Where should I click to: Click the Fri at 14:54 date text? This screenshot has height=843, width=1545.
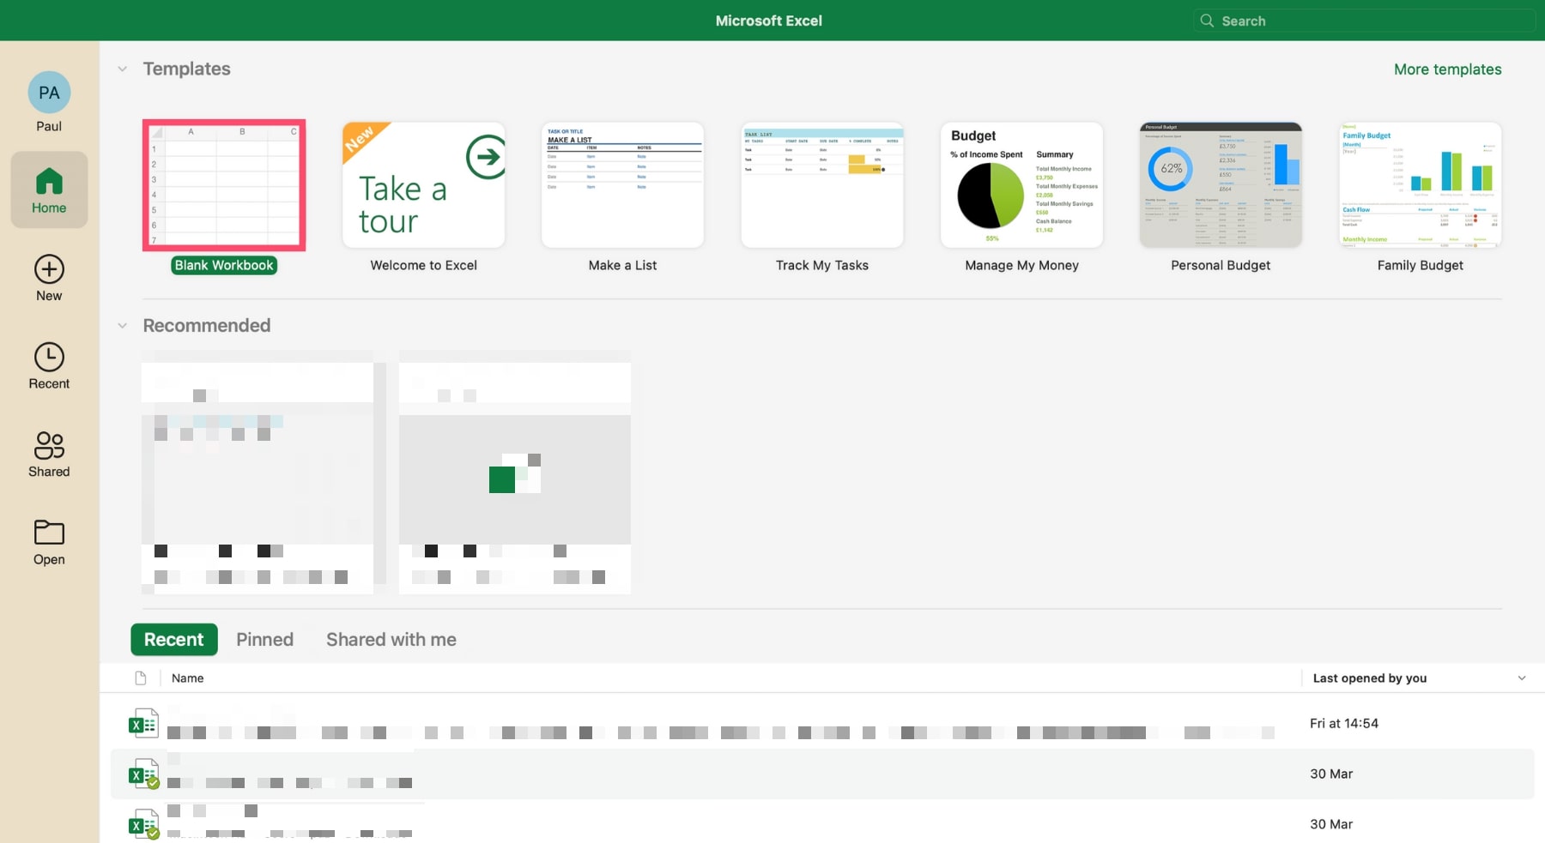pos(1344,724)
